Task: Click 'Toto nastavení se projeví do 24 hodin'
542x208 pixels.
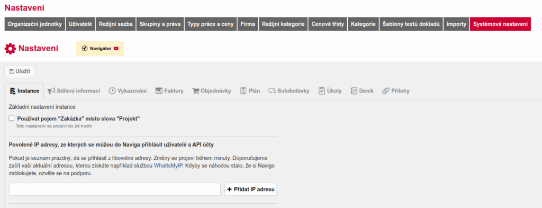Action: [54, 126]
